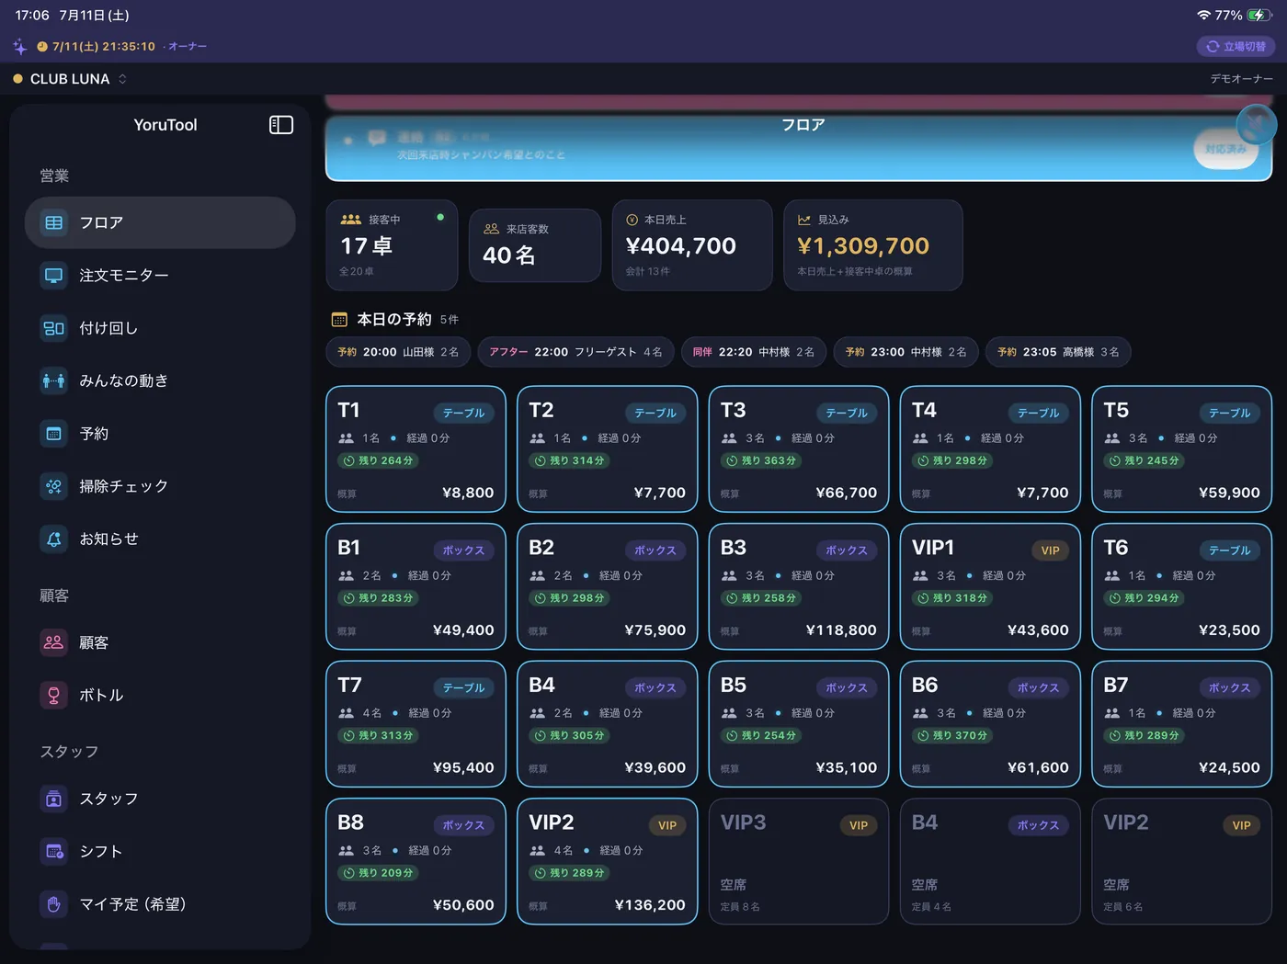Select the 予約 menu item
The height and width of the screenshot is (964, 1287).
point(160,434)
